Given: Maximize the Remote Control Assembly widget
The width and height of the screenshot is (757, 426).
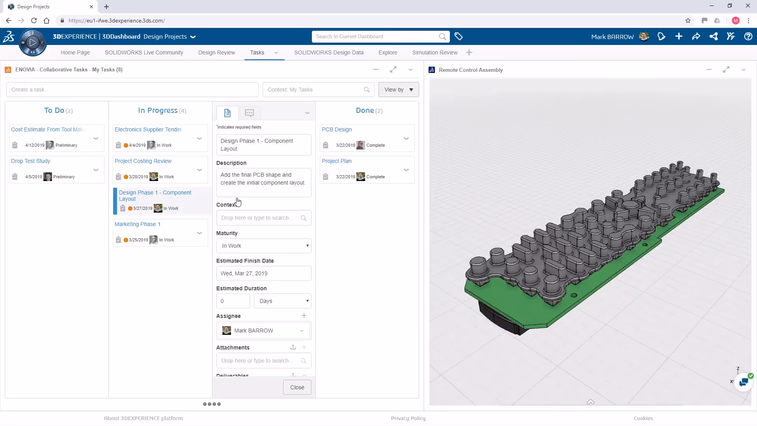Looking at the screenshot, I should tap(726, 70).
